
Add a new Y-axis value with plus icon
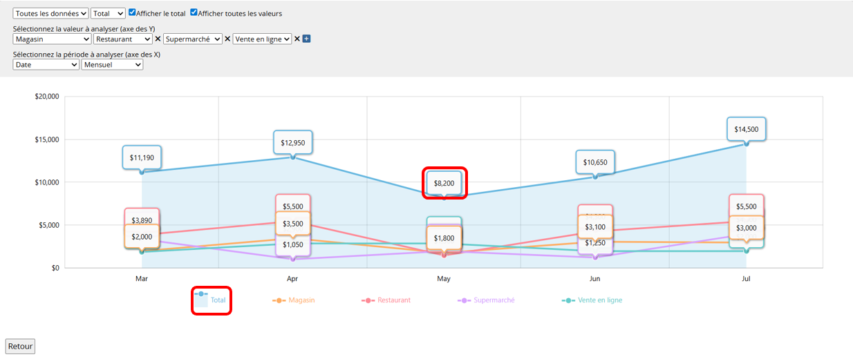point(307,39)
